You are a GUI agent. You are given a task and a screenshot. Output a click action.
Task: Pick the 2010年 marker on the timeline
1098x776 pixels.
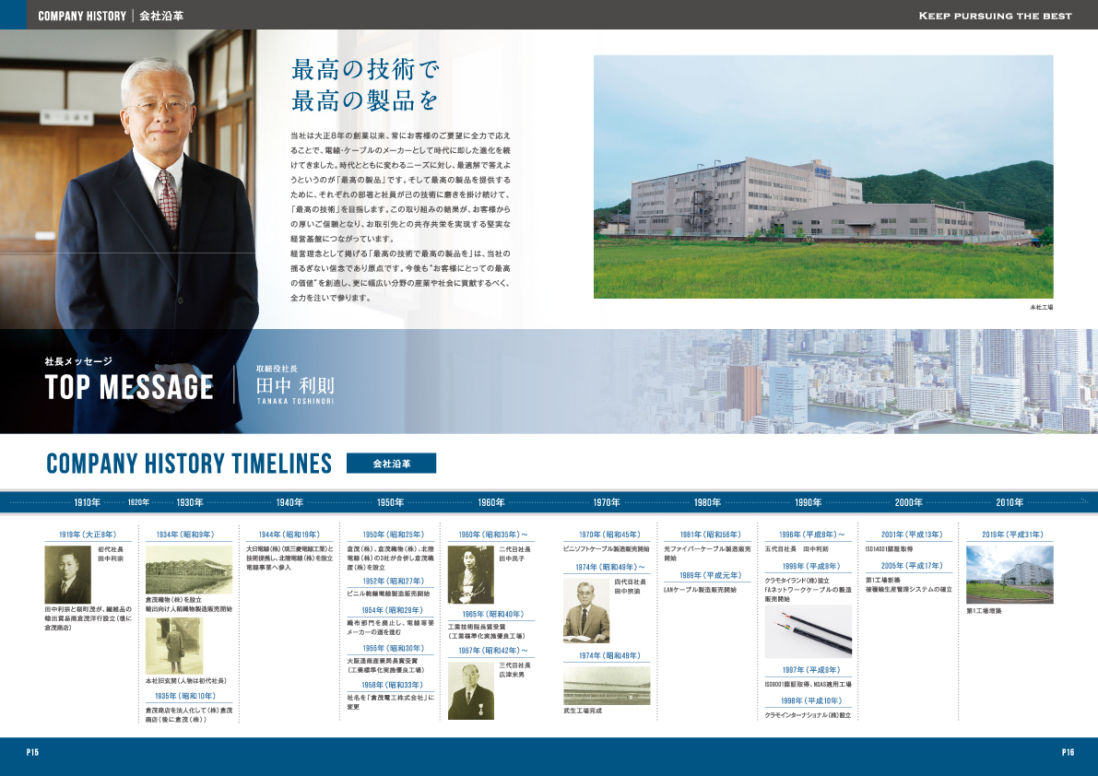click(x=1009, y=502)
